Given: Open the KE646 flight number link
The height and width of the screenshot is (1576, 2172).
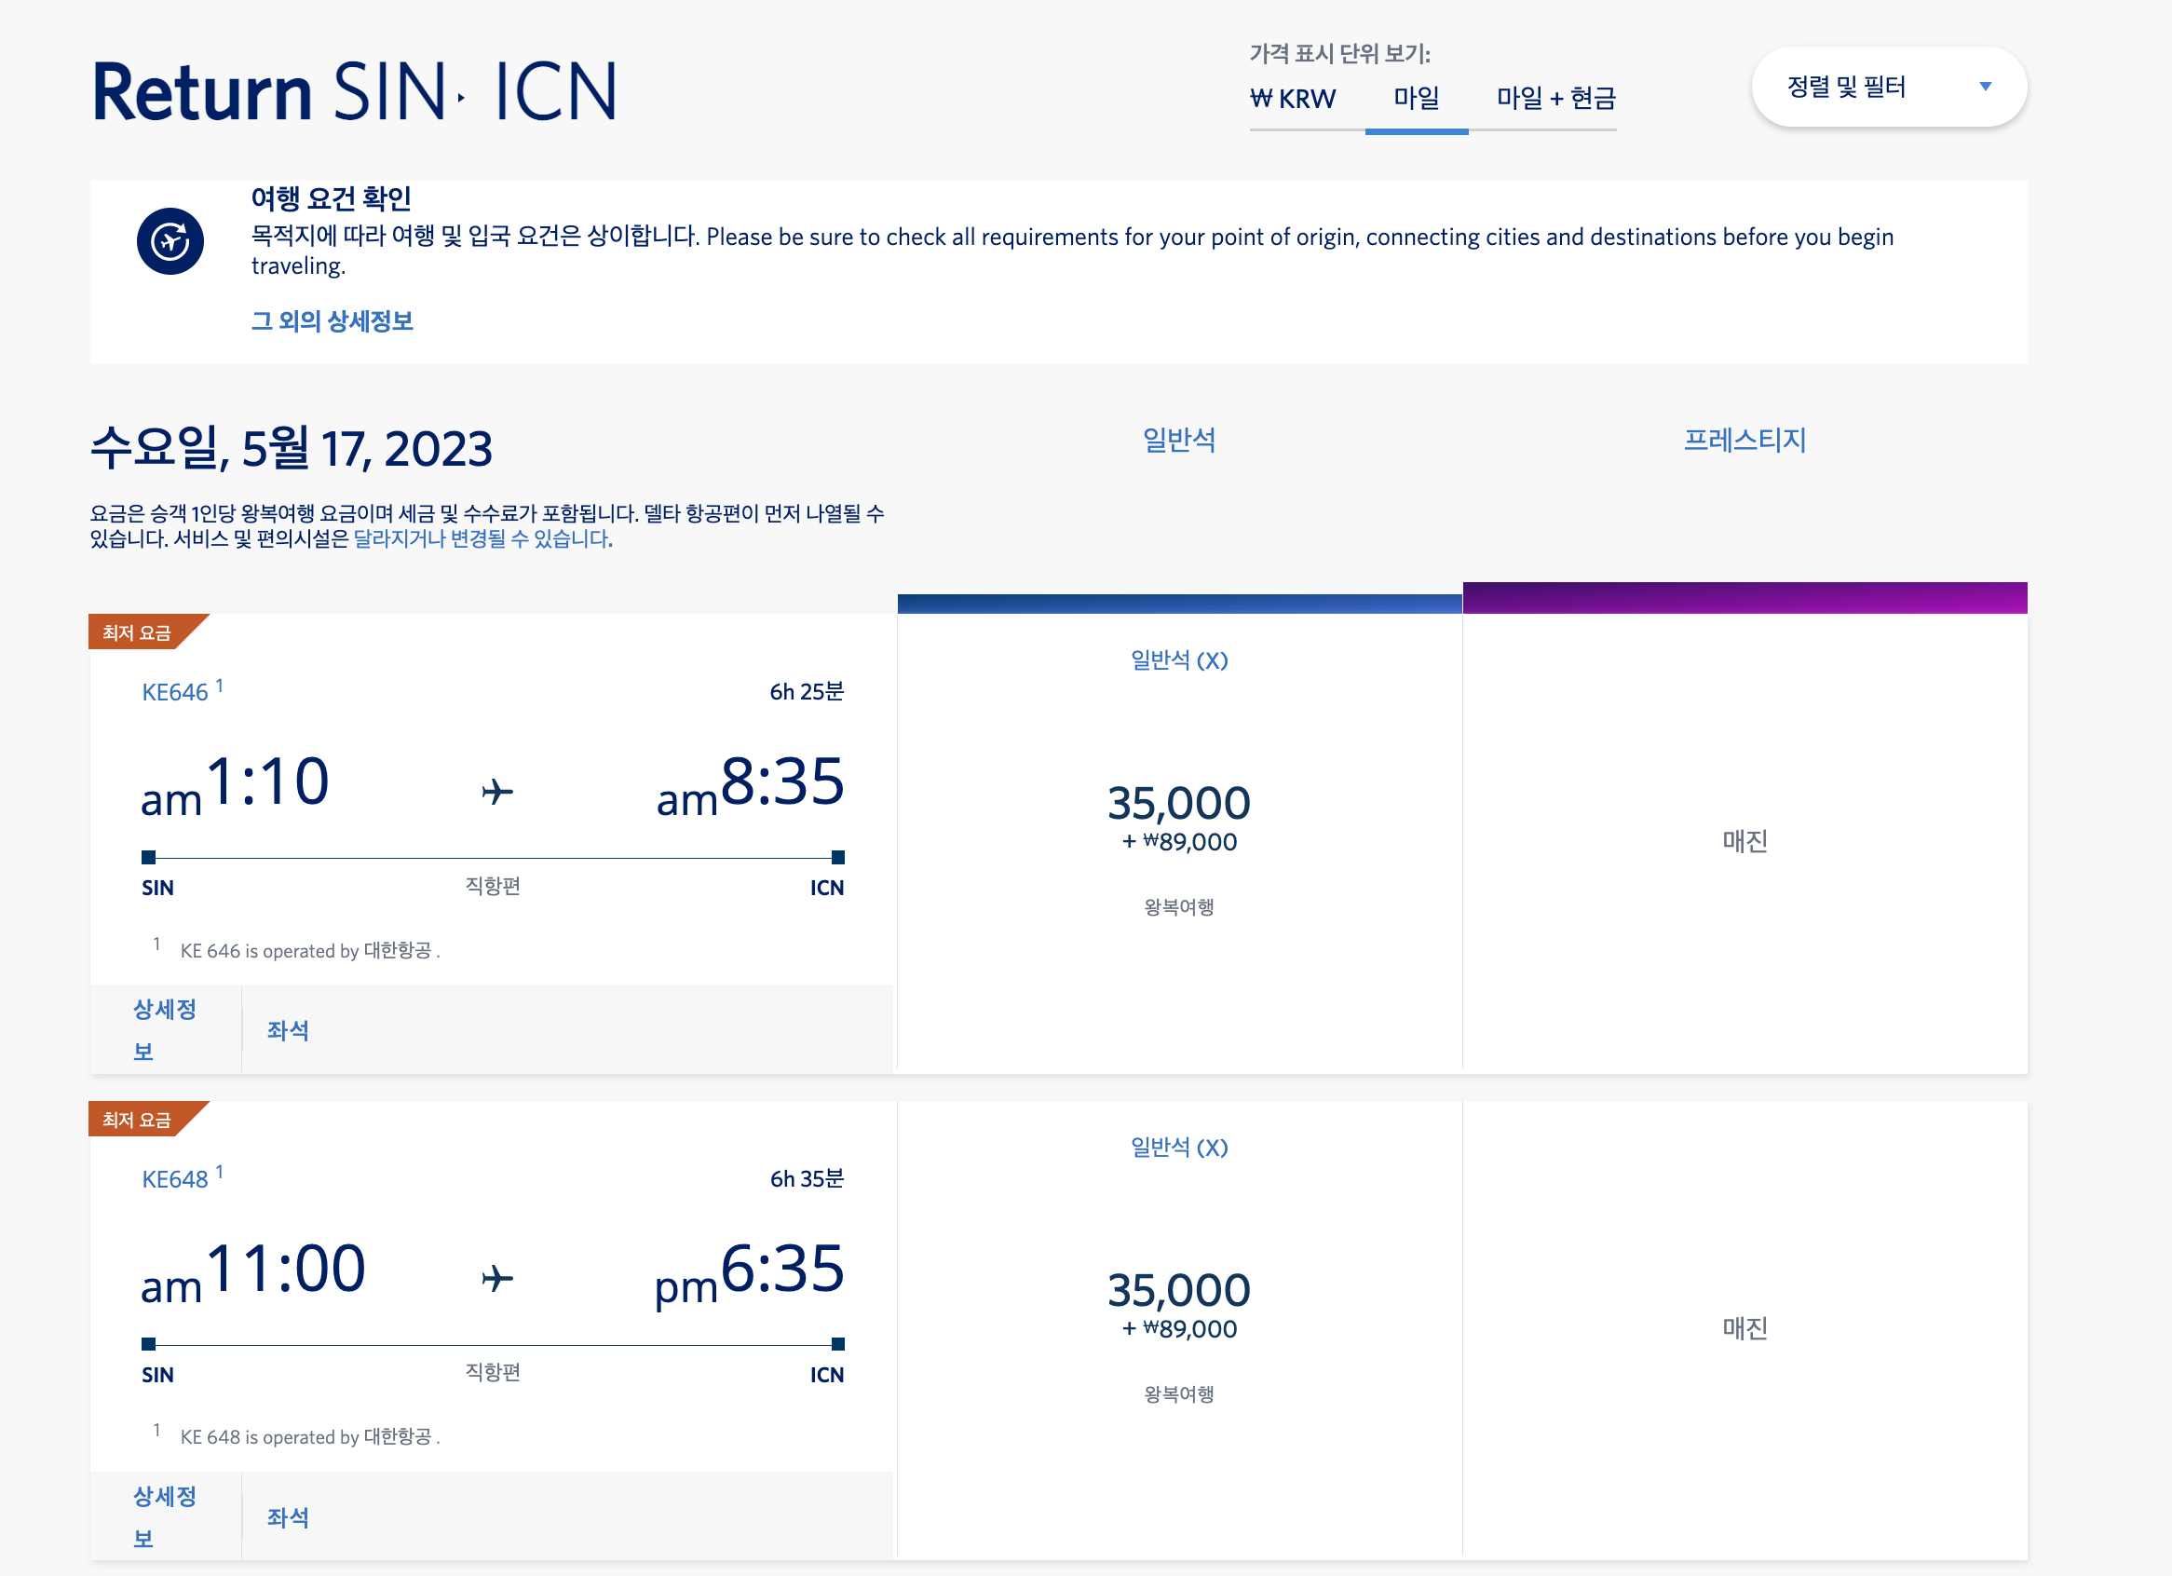Looking at the screenshot, I should [175, 692].
